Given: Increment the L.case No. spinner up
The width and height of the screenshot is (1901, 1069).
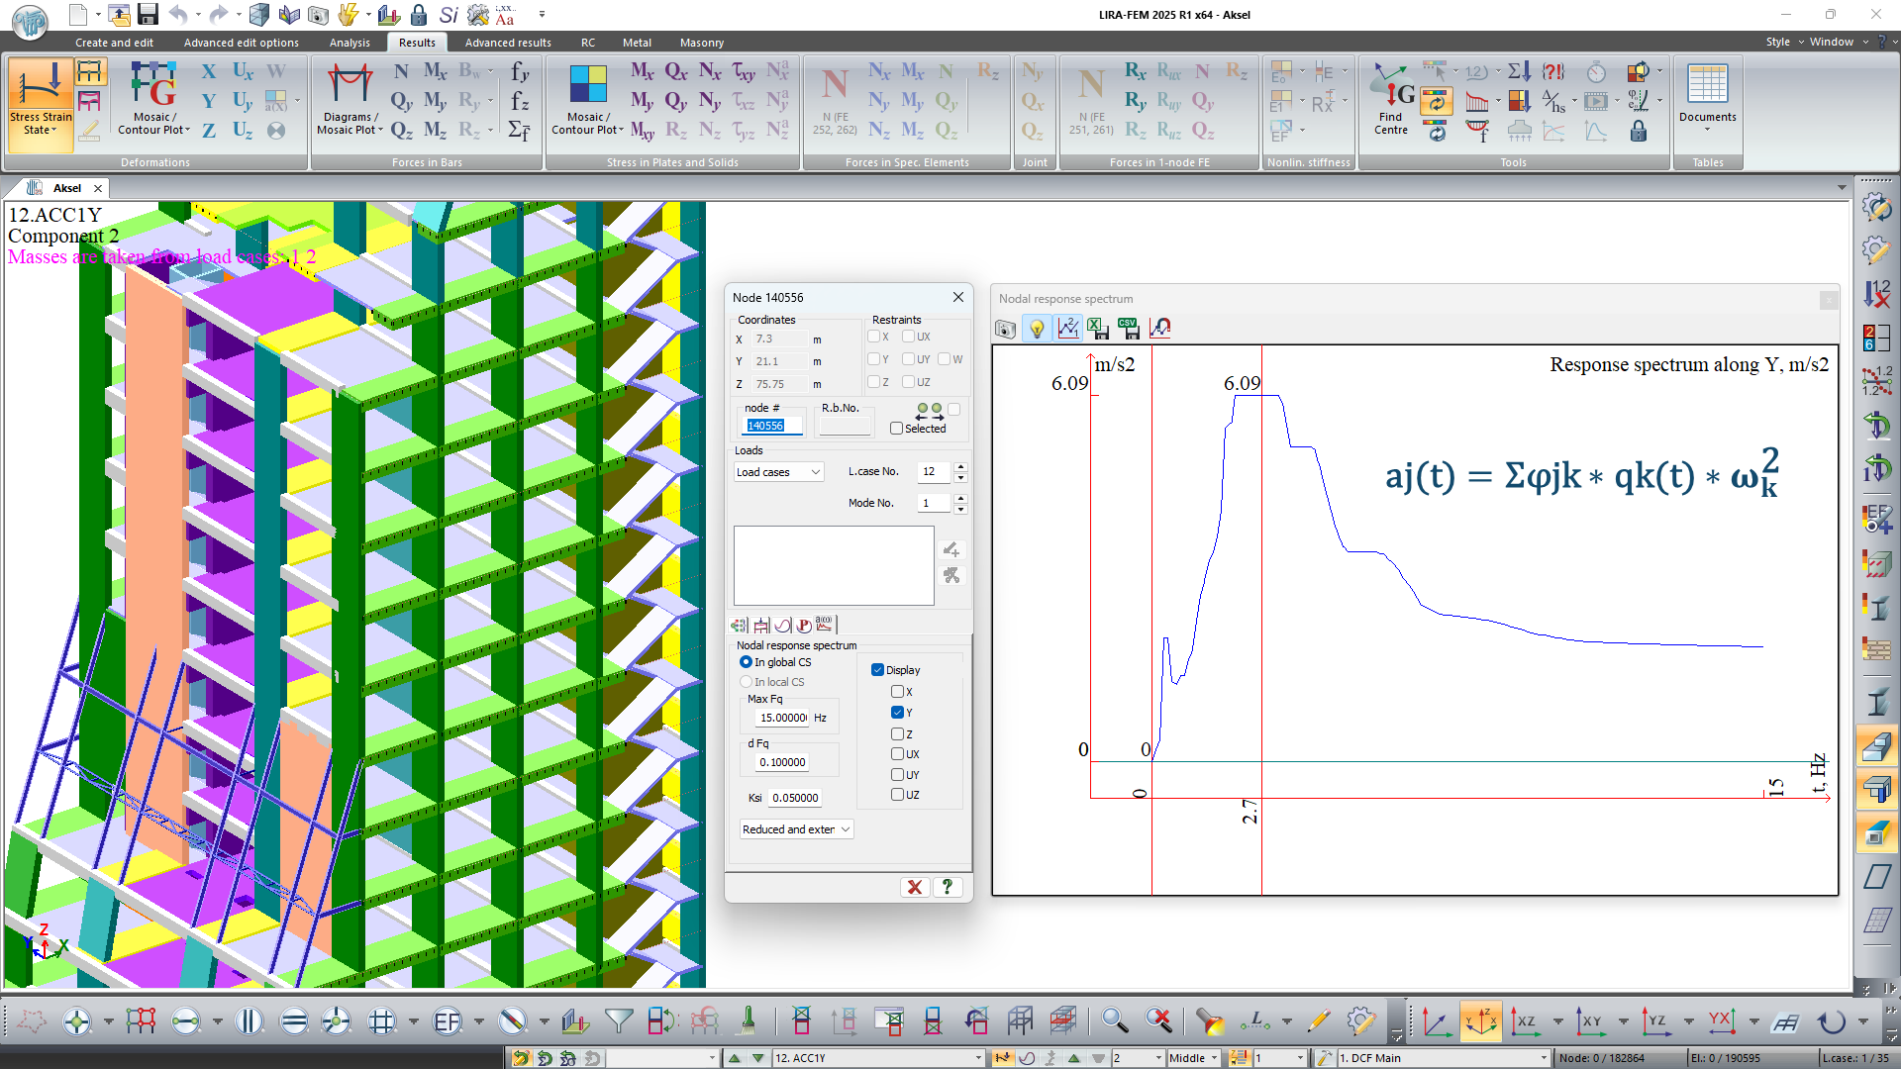Looking at the screenshot, I should coord(960,466).
